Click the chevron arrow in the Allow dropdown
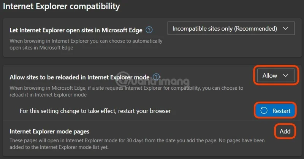304x159 pixels. [286, 76]
